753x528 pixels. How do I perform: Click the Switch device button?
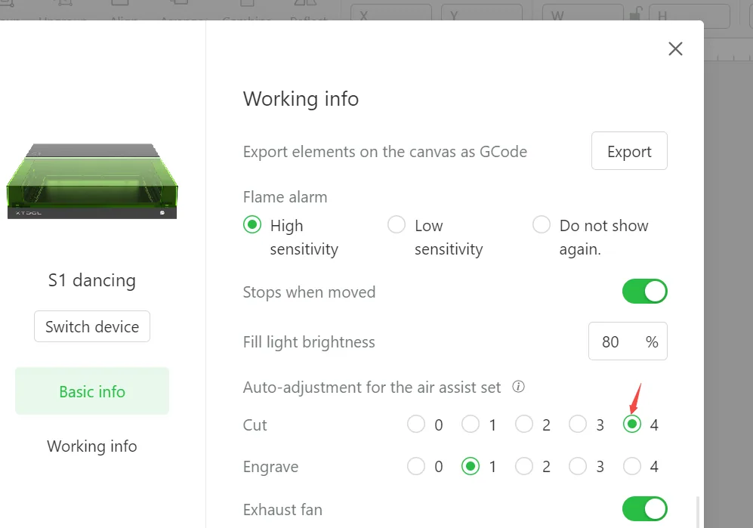92,327
